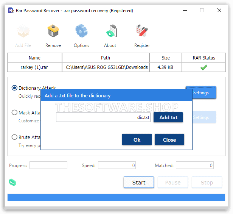Screen dimensions: 233x214
Task: Click the app logo in title bar
Action: click(x=11, y=11)
